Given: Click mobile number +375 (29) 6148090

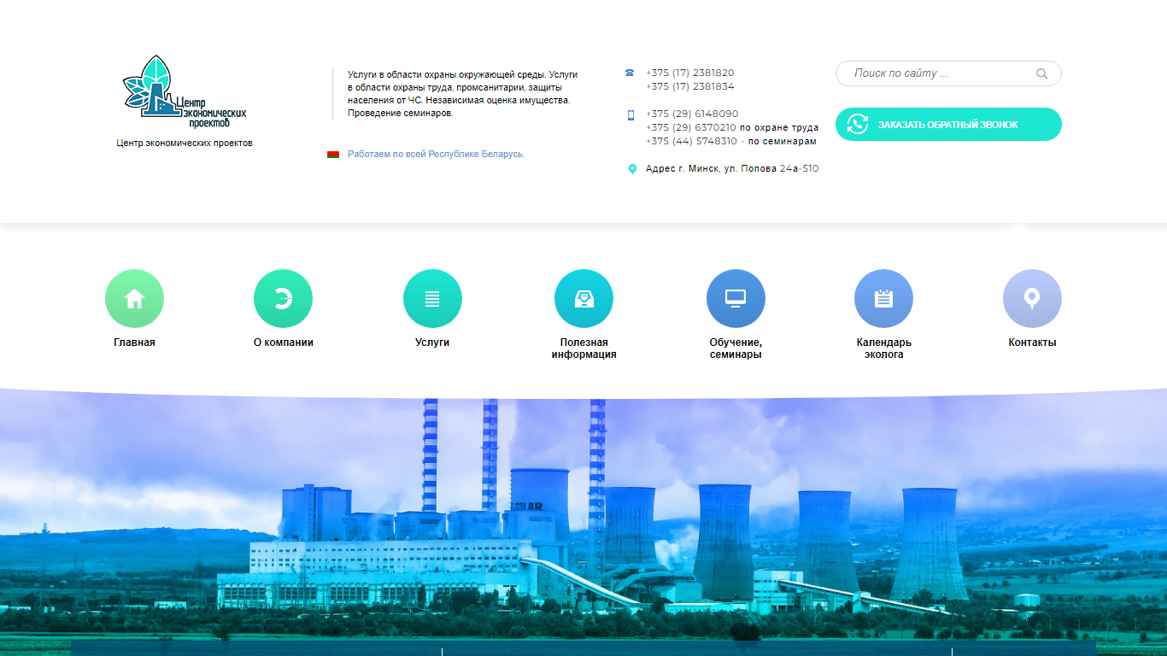Looking at the screenshot, I should point(692,114).
